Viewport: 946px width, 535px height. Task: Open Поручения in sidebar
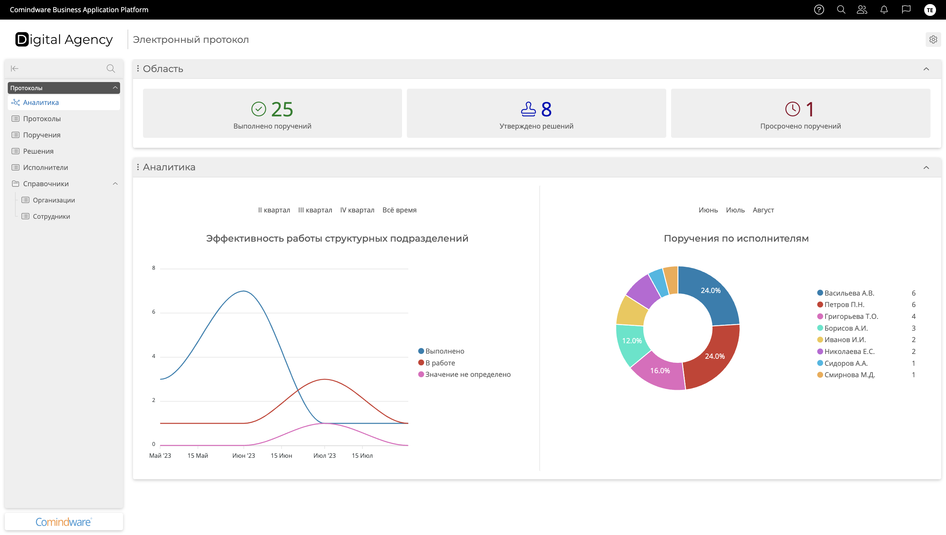64,135
